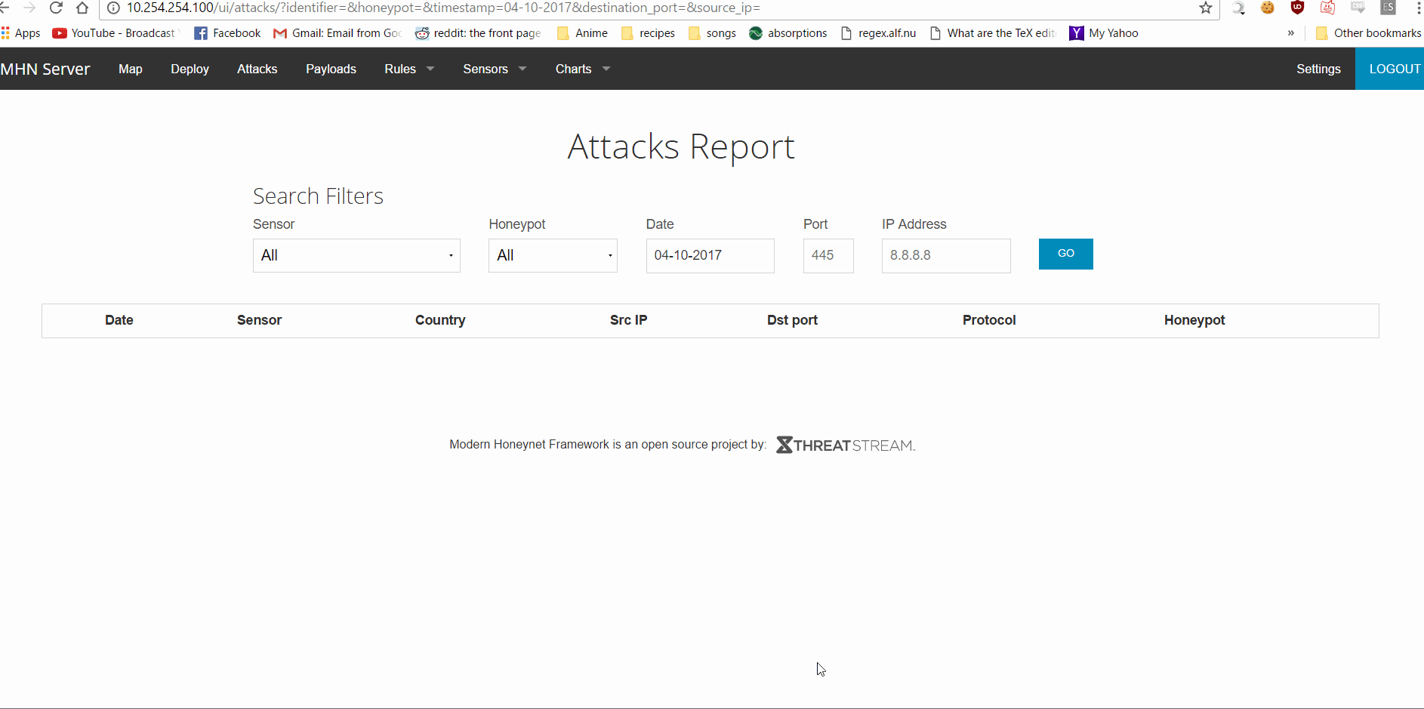
Task: Go to browser home page icon
Action: [82, 8]
